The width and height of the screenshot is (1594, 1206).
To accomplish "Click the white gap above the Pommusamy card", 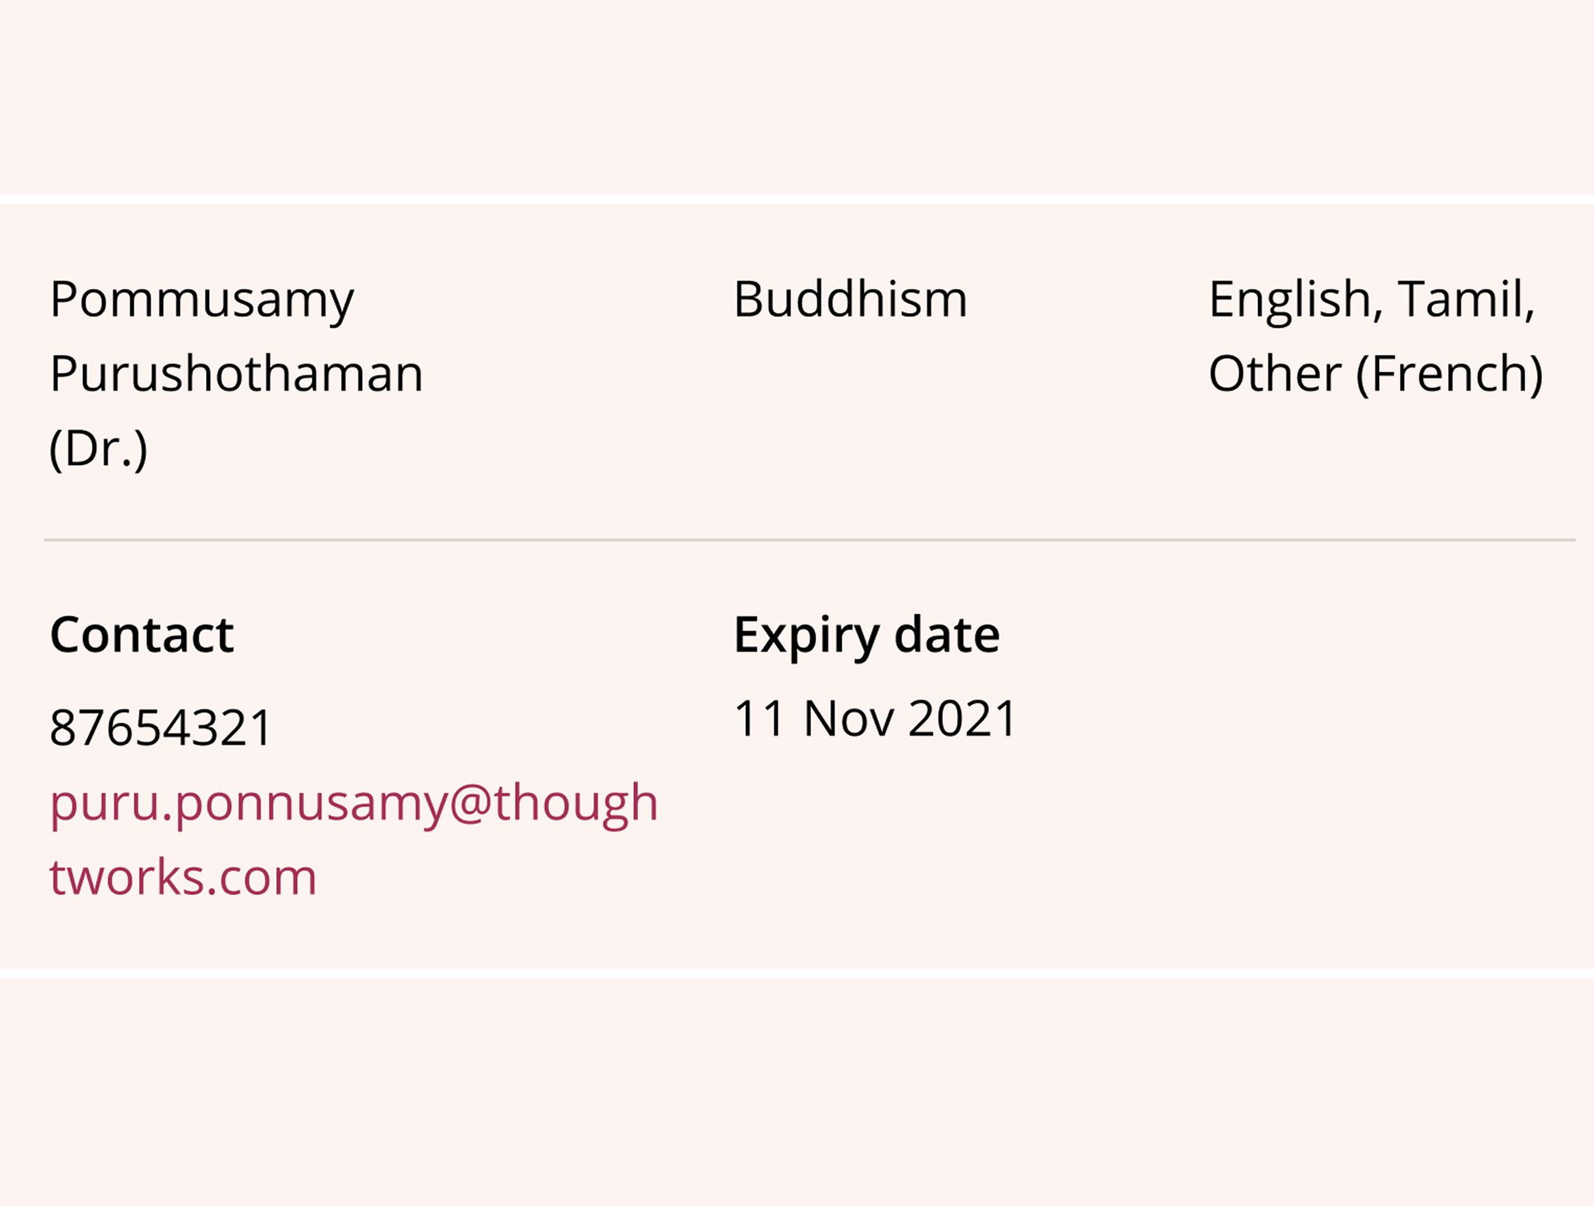I will click(x=797, y=200).
